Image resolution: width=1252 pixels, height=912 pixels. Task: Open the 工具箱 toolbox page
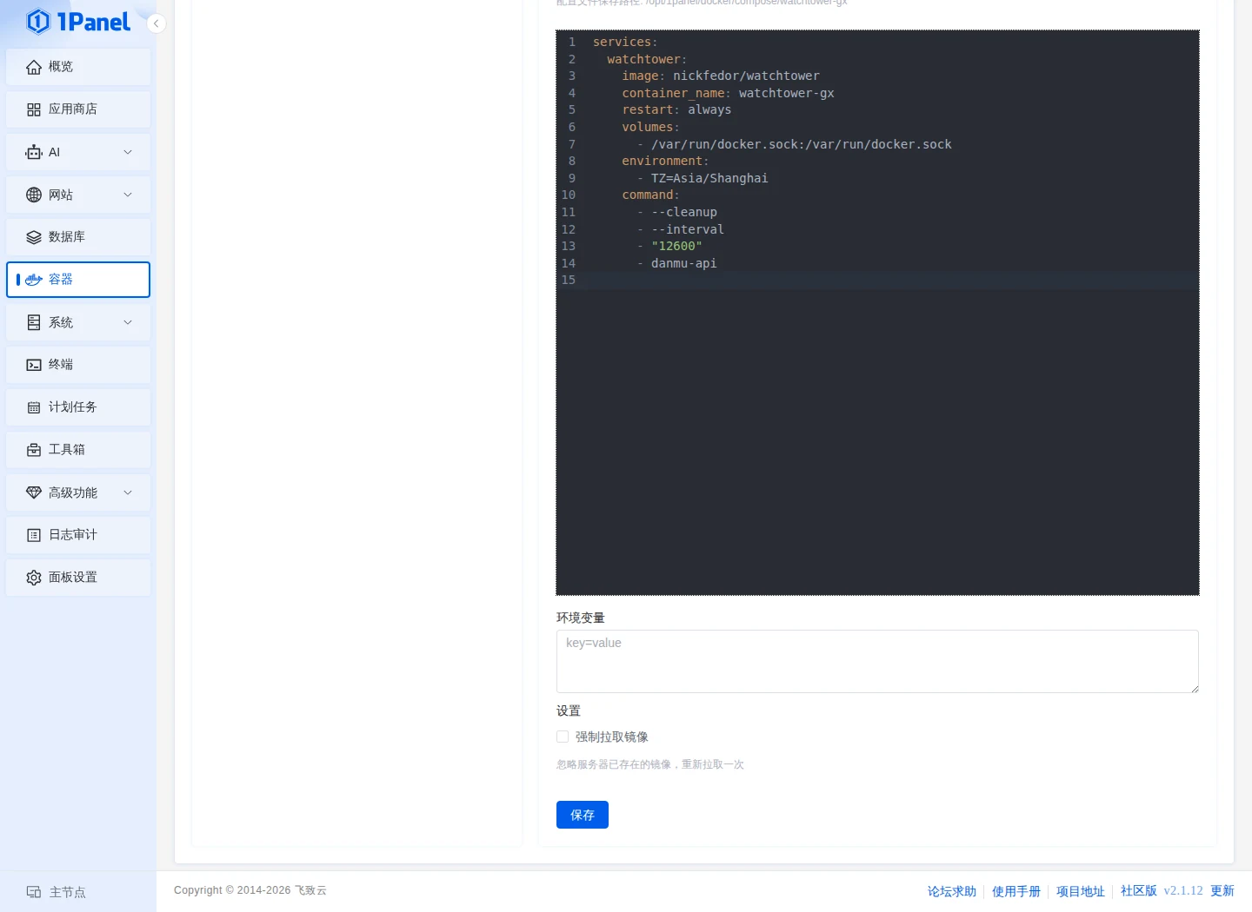click(78, 450)
